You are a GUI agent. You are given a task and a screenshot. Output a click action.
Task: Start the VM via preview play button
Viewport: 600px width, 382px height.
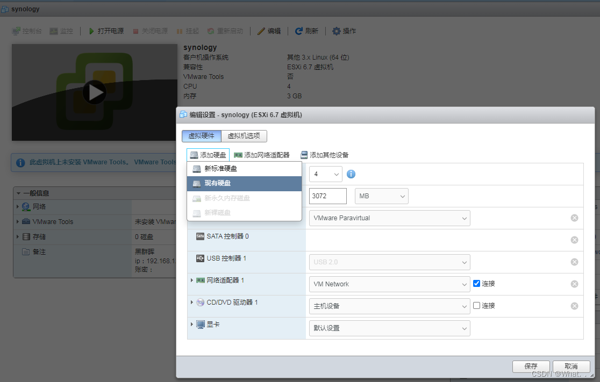(94, 92)
